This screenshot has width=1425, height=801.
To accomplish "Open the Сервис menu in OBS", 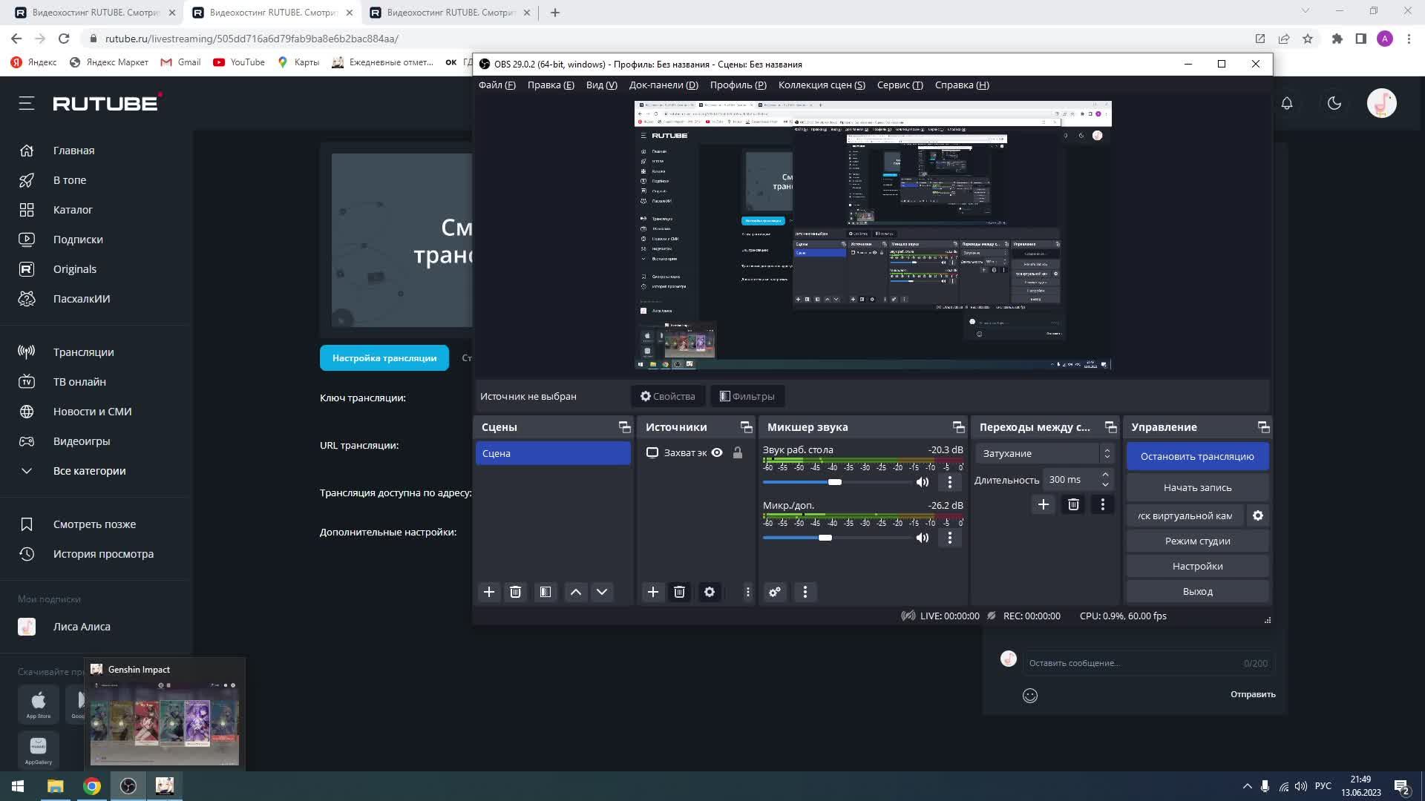I will coord(900,85).
